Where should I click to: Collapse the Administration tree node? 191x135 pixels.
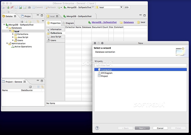[x=6, y=44]
